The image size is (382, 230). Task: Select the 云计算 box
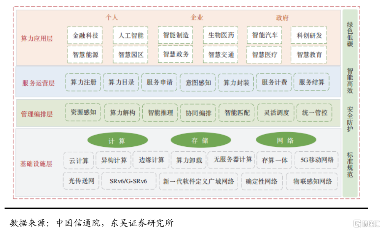[79, 160]
